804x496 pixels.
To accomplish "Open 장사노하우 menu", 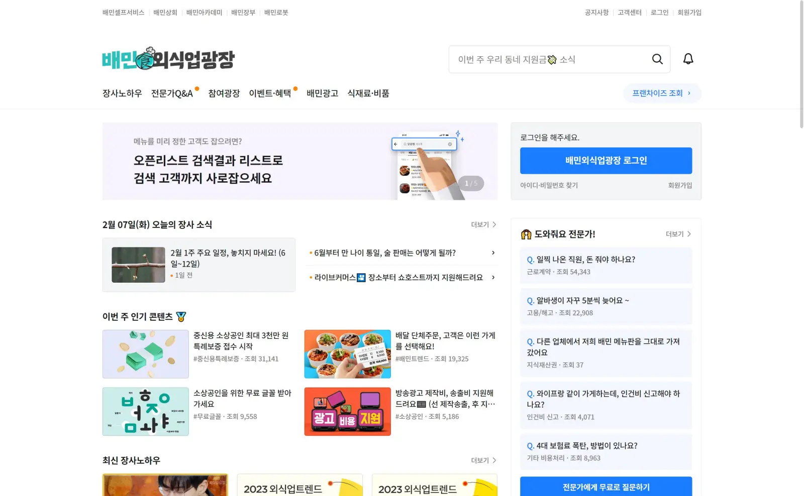I will tap(122, 93).
